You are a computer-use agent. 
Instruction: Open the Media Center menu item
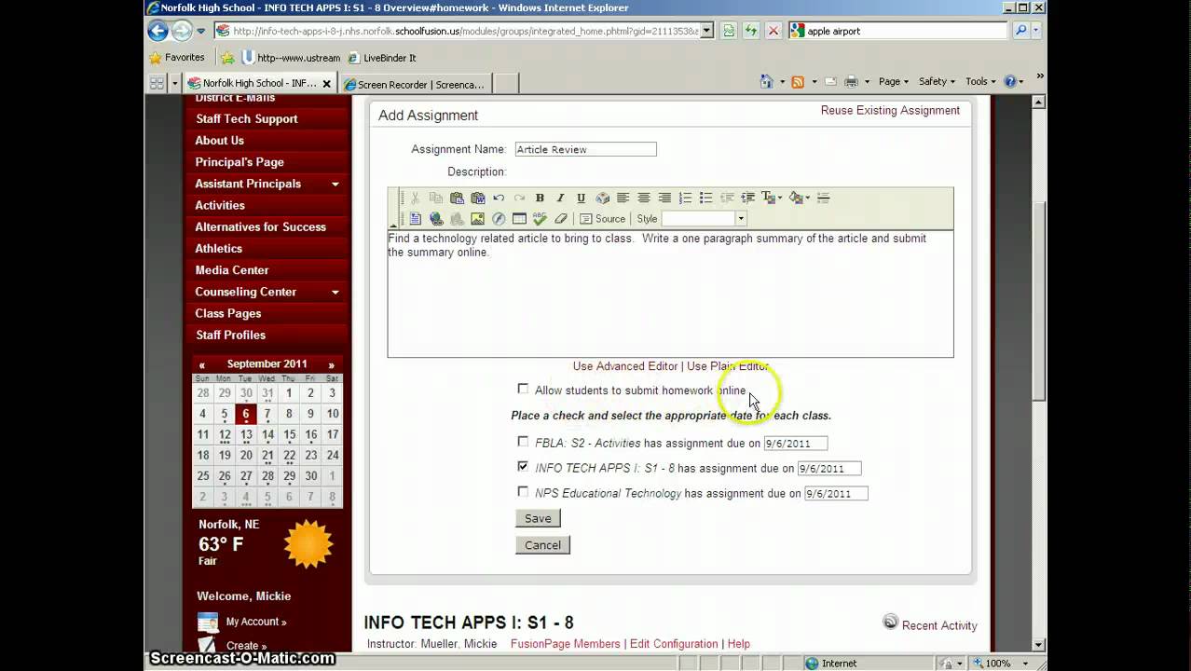(232, 270)
